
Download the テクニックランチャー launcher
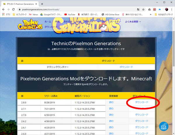(126, 67)
